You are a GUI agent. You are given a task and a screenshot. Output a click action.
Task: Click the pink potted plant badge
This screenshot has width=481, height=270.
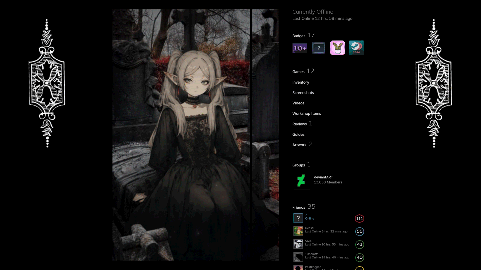pos(337,48)
